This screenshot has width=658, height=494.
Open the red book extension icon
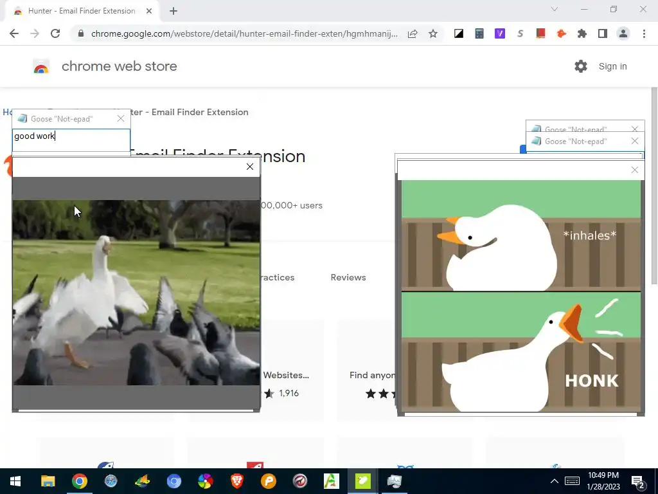point(540,33)
